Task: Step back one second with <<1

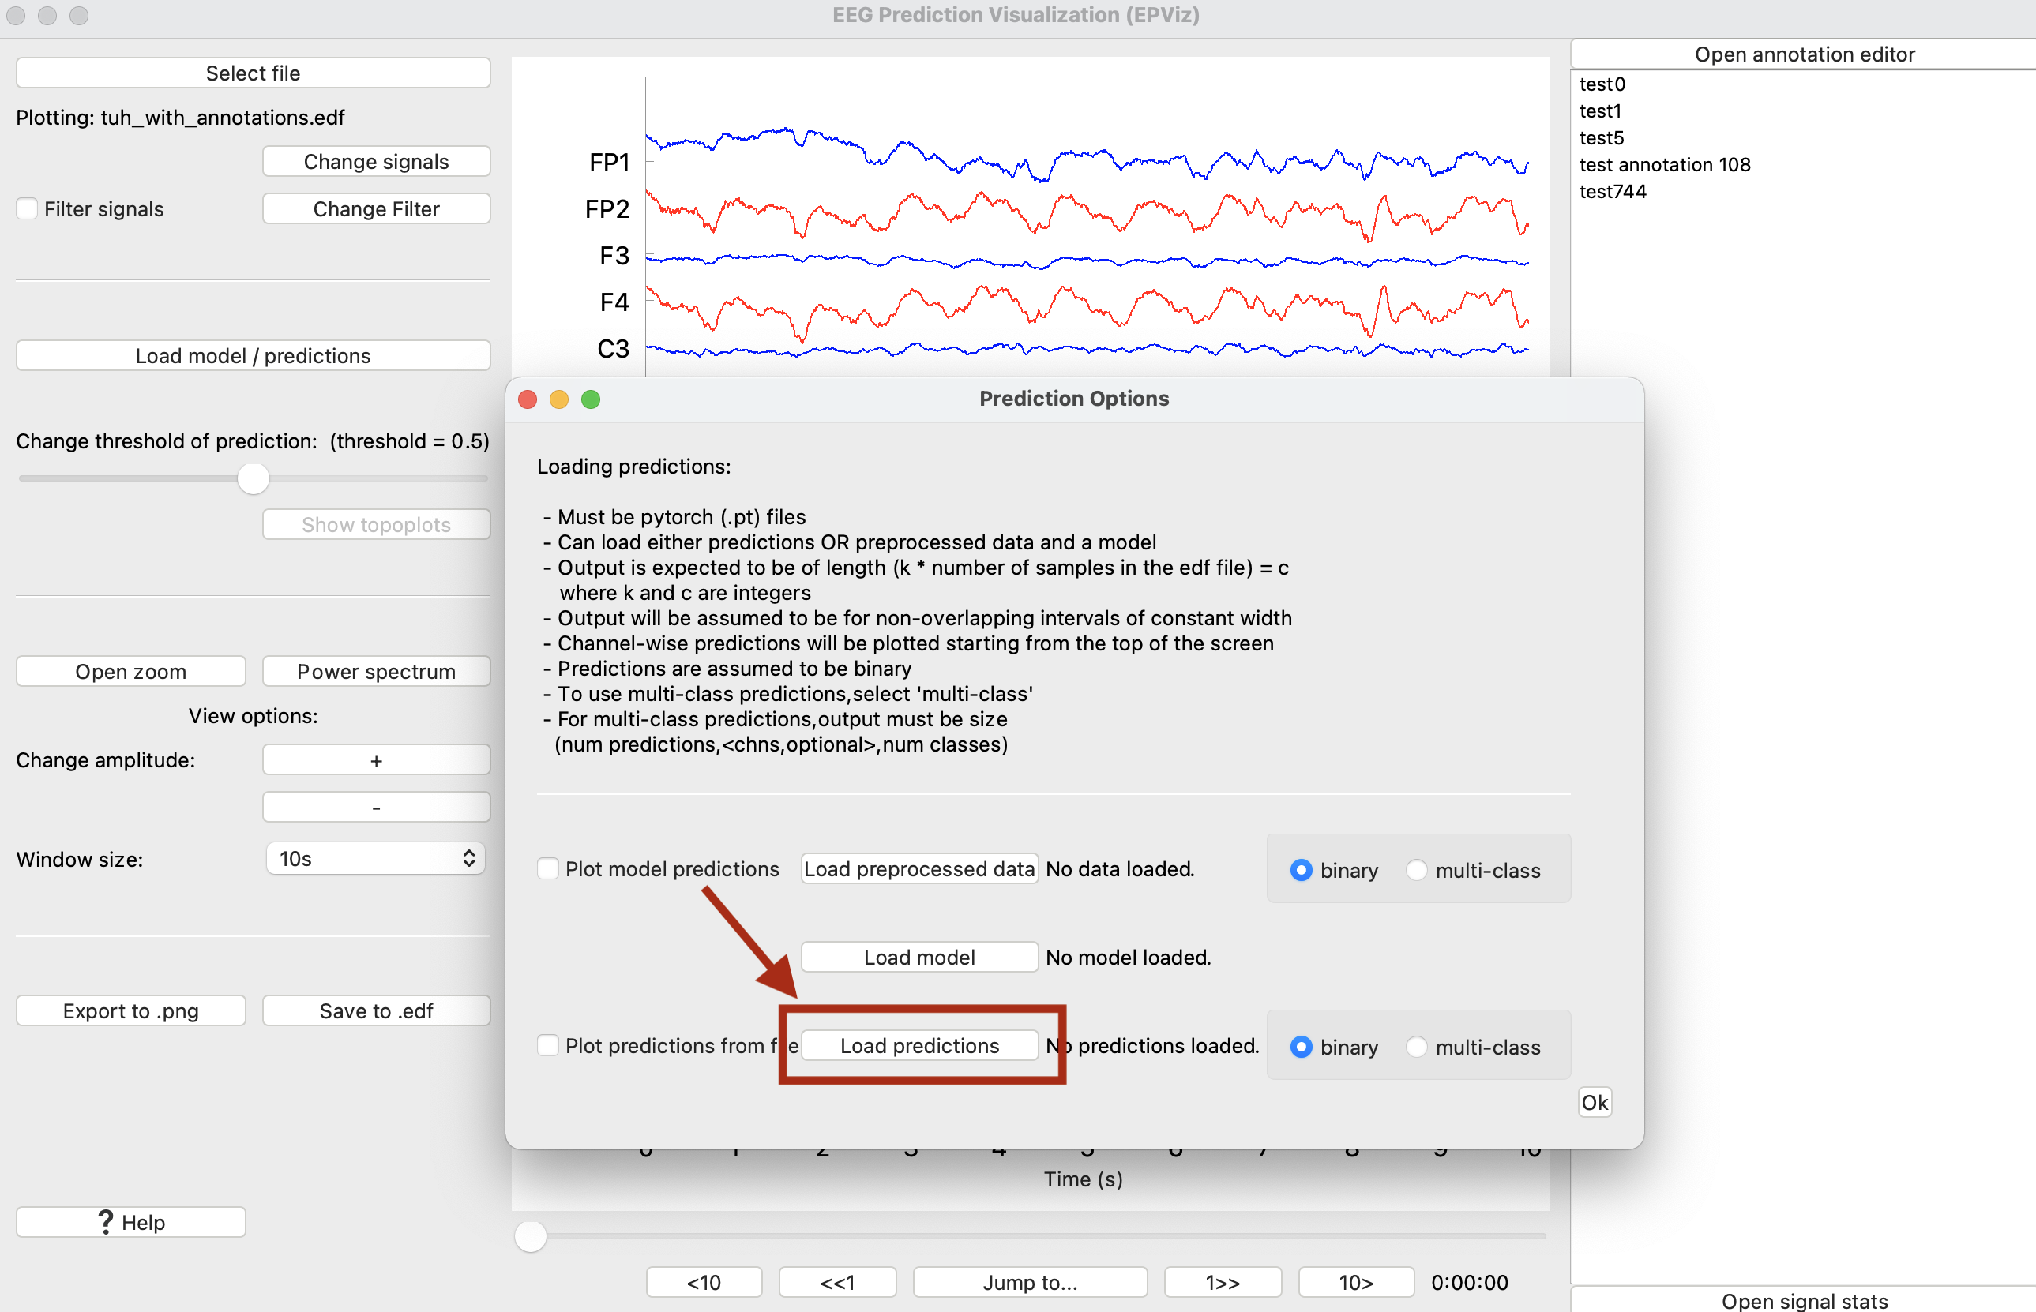Action: pos(837,1282)
